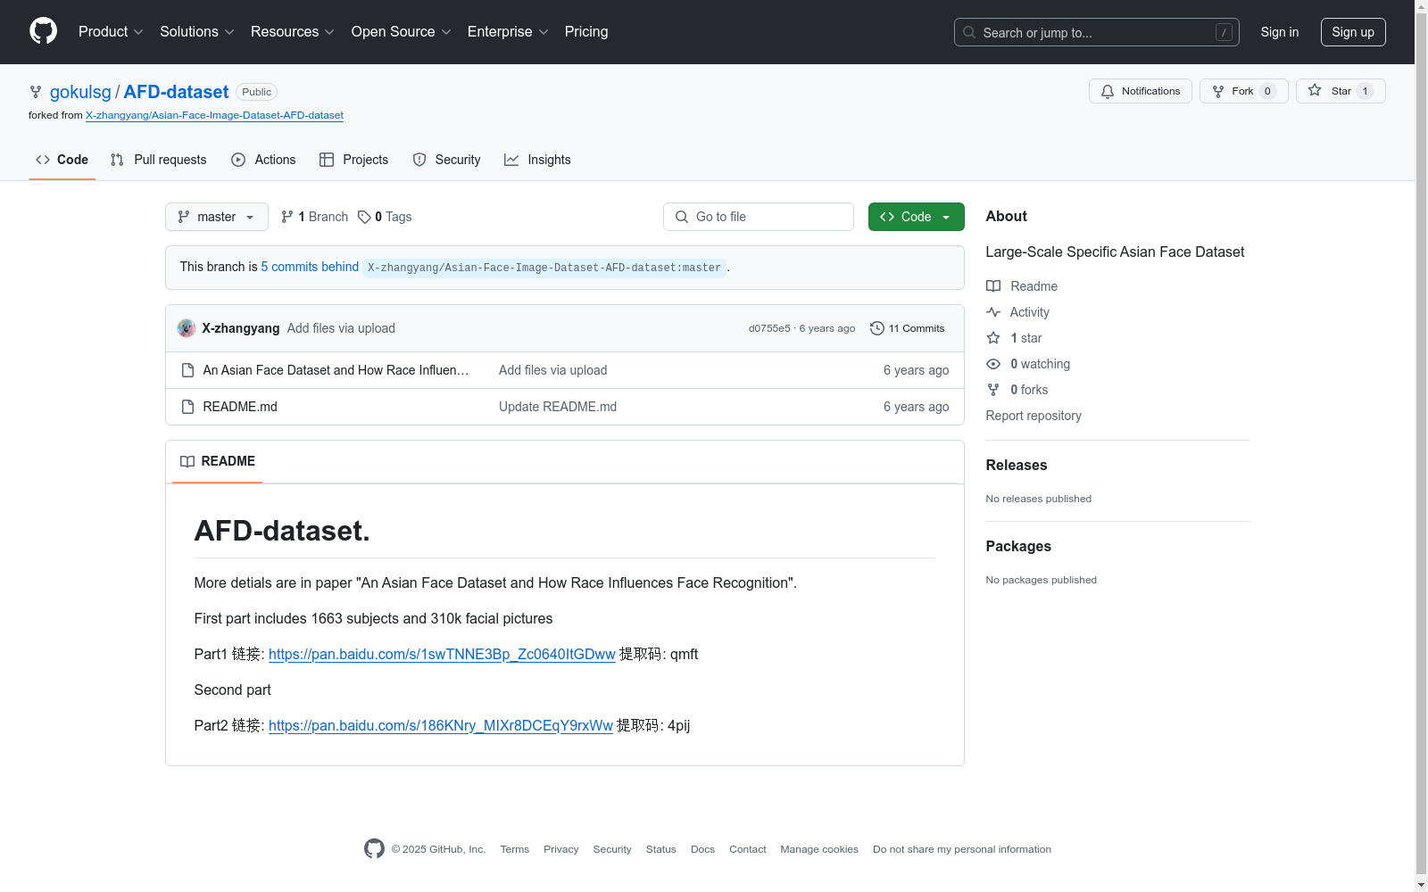Open commit hash d0755e5

[769, 328]
